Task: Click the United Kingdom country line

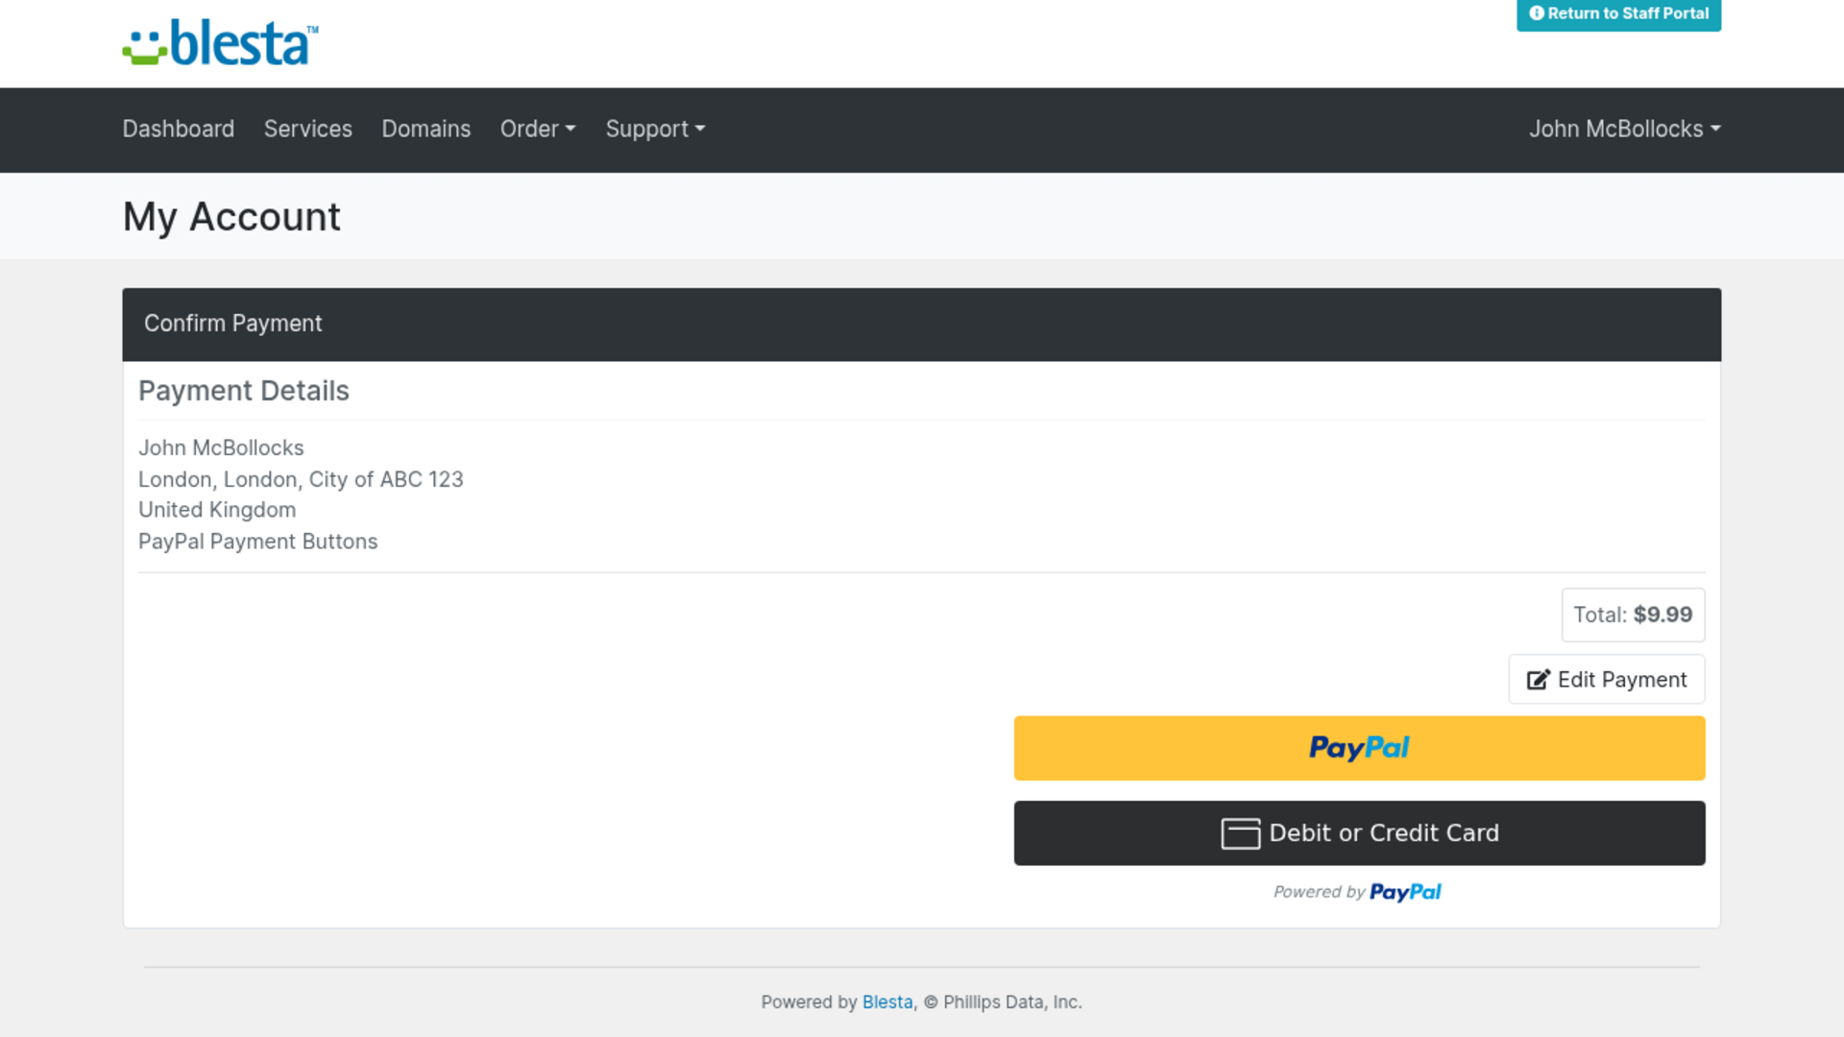Action: 217,510
